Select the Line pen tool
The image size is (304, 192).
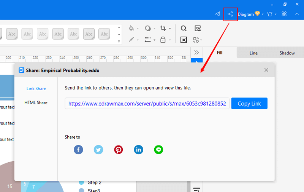(131, 40)
